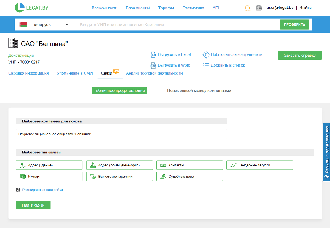Click the УНП search input field
The height and width of the screenshot is (228, 330).
[175, 24]
